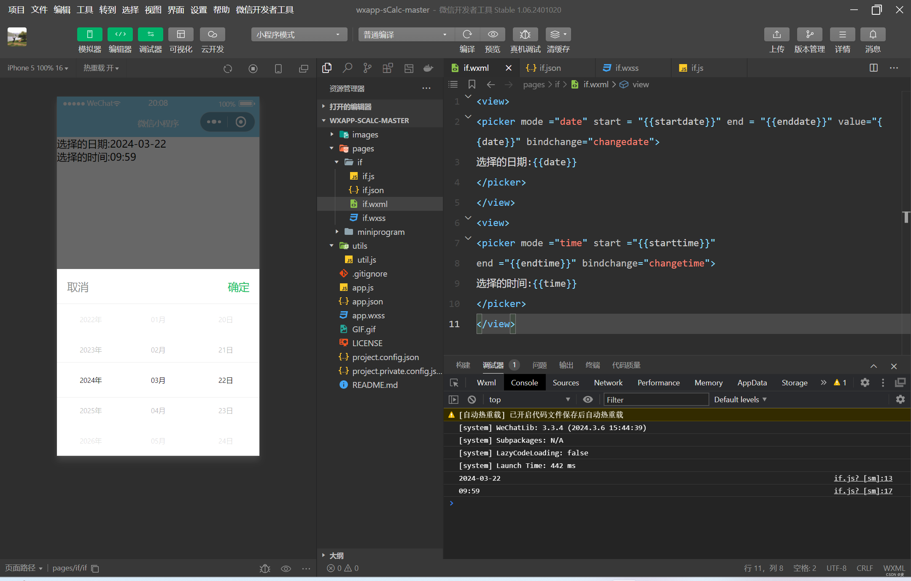Toggle the preview (预览) eye icon

(493, 35)
